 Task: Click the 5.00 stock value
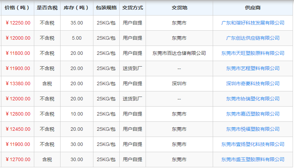click(x=77, y=38)
